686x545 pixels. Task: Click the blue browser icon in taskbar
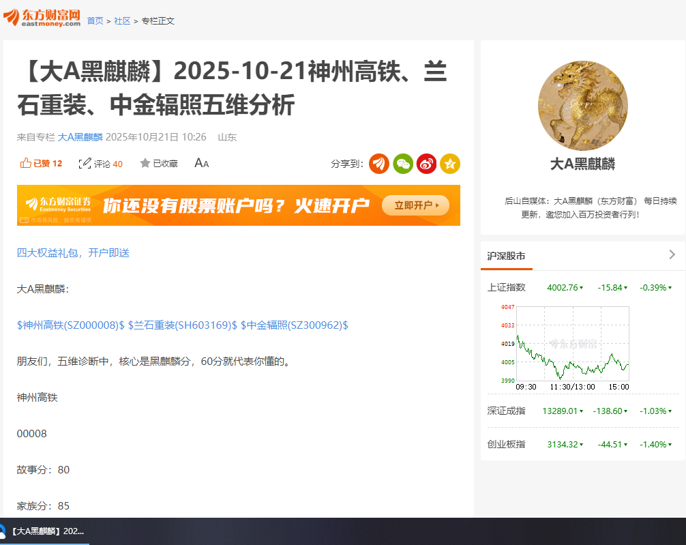(2, 531)
